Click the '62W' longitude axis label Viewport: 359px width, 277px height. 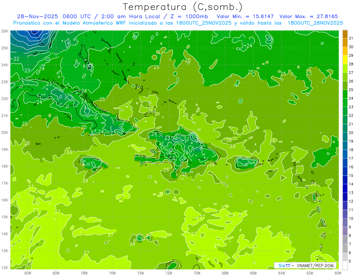tap(310, 273)
